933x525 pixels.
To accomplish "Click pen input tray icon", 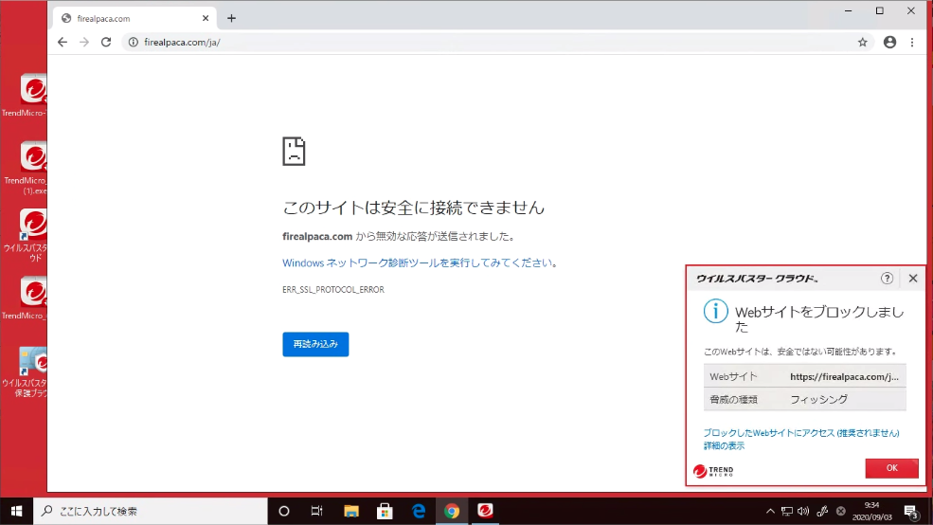I will 822,511.
